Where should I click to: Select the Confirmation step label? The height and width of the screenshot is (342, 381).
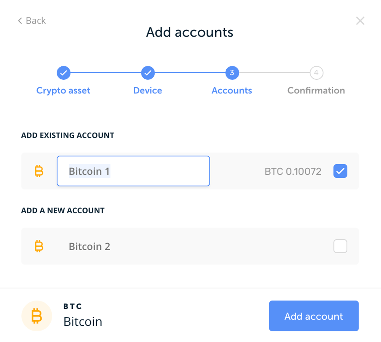316,90
